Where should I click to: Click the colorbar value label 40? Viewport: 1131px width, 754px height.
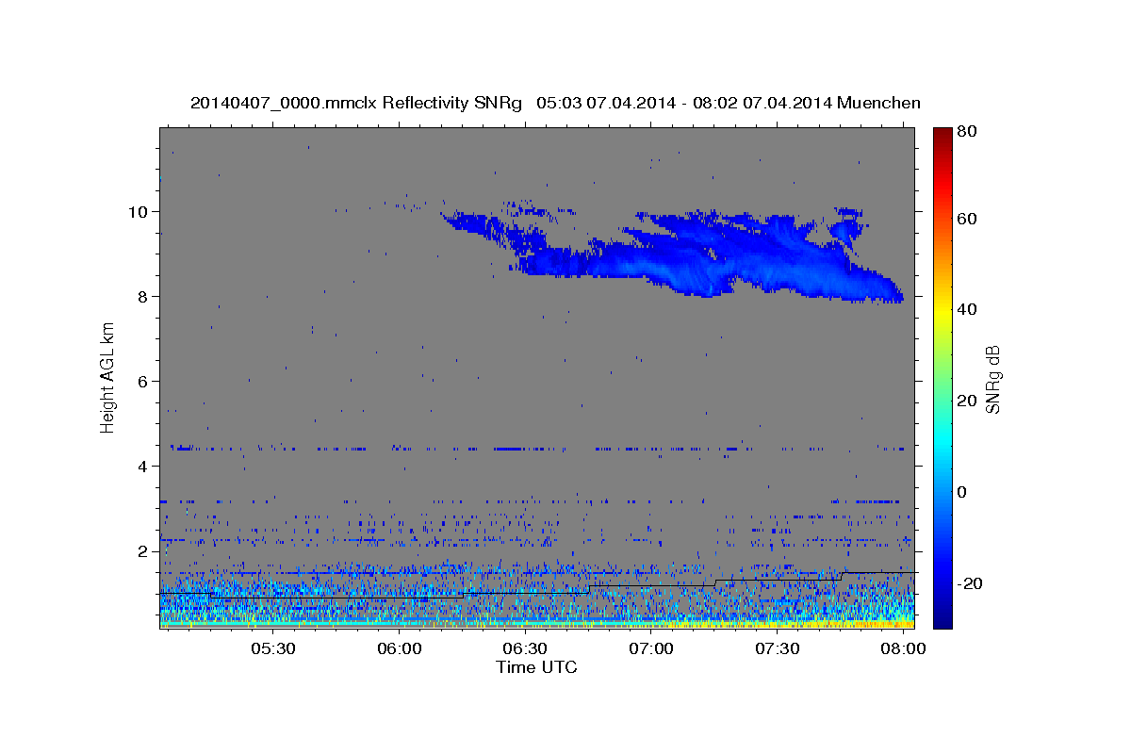(x=966, y=309)
